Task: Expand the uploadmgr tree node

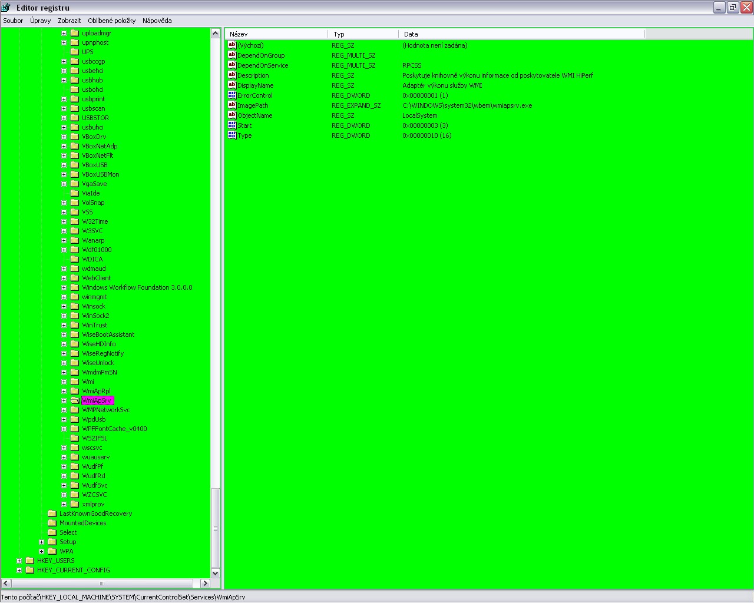Action: [x=64, y=33]
